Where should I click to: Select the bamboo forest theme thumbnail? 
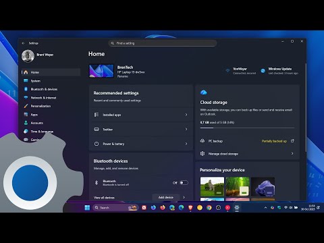(x=238, y=187)
